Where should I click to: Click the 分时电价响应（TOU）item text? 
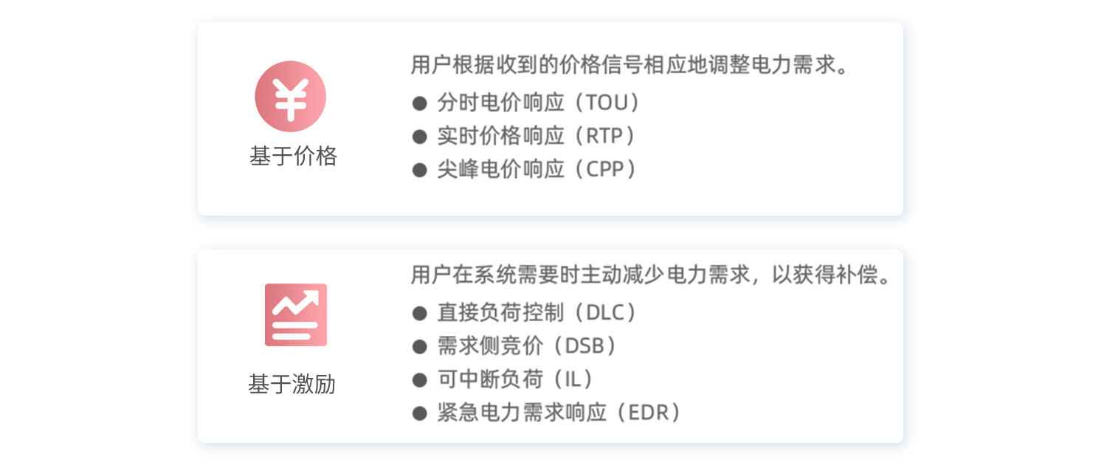[539, 103]
